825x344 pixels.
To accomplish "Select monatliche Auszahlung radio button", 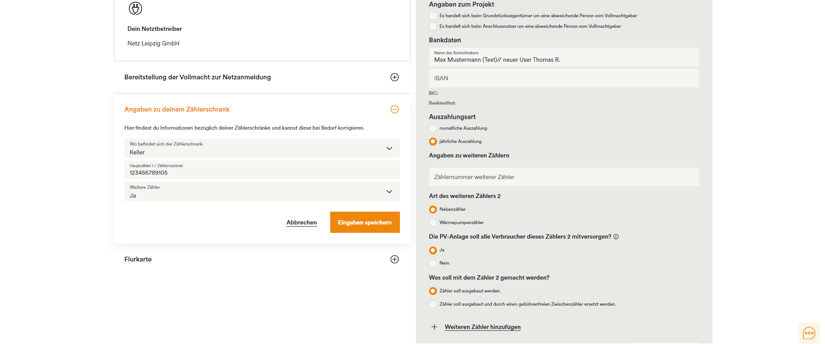I will point(433,128).
